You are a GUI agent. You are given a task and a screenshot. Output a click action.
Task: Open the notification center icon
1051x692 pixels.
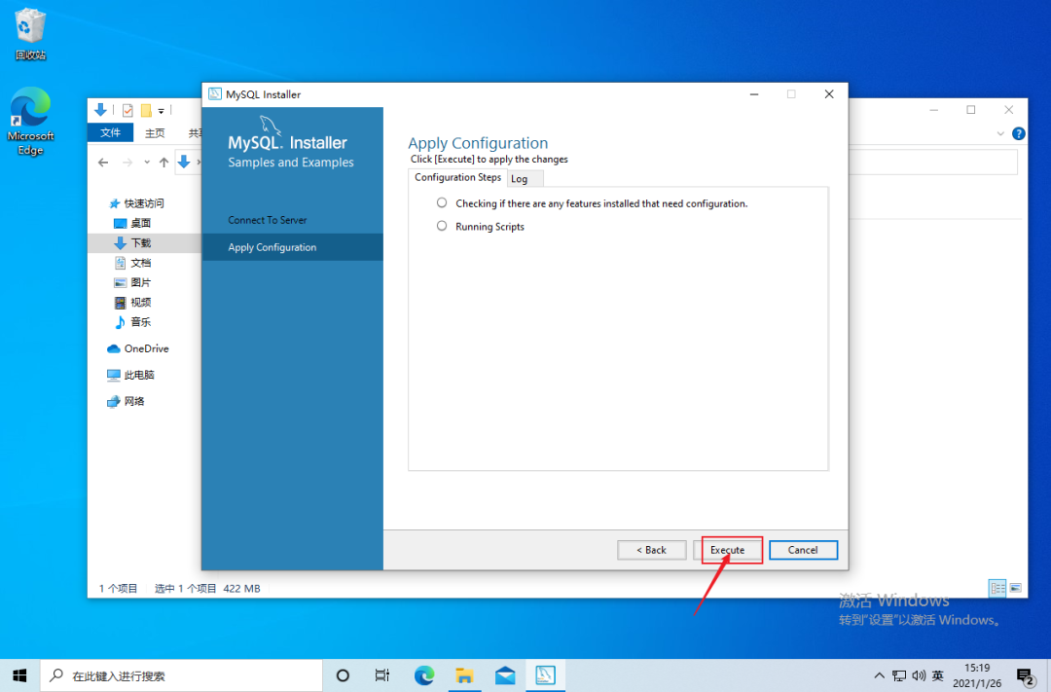[1026, 675]
